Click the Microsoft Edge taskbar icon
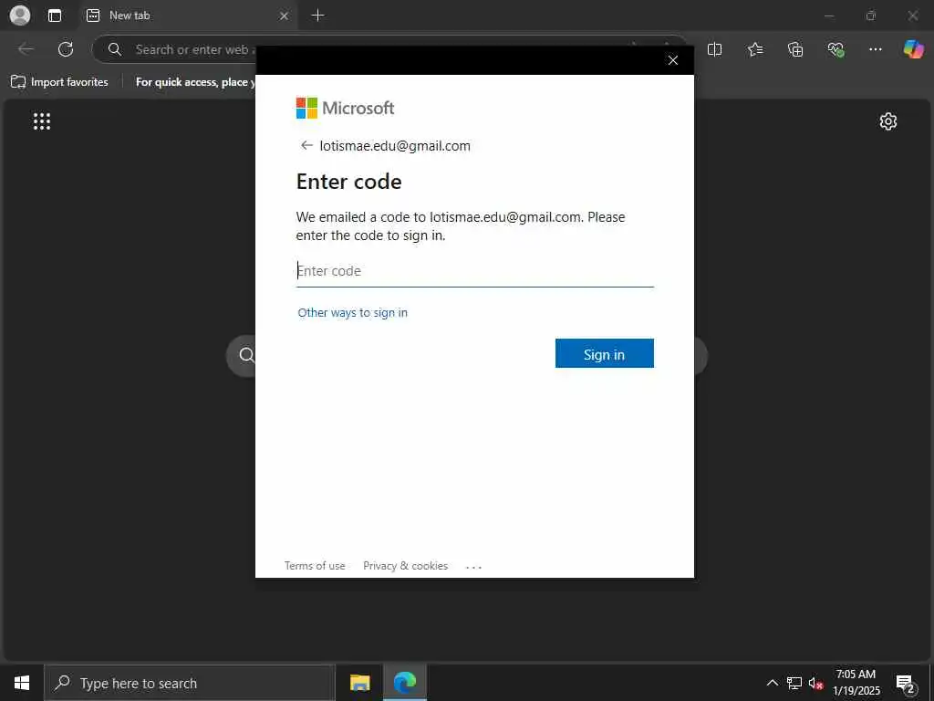The width and height of the screenshot is (934, 701). 404,683
